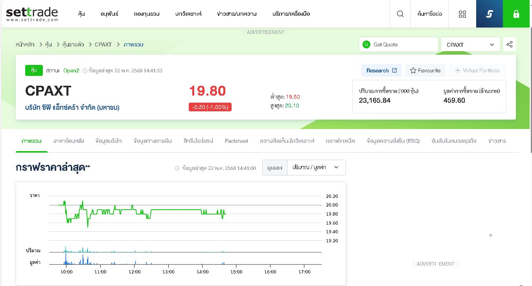Click the Research button
This screenshot has width=532, height=286.
(x=381, y=70)
